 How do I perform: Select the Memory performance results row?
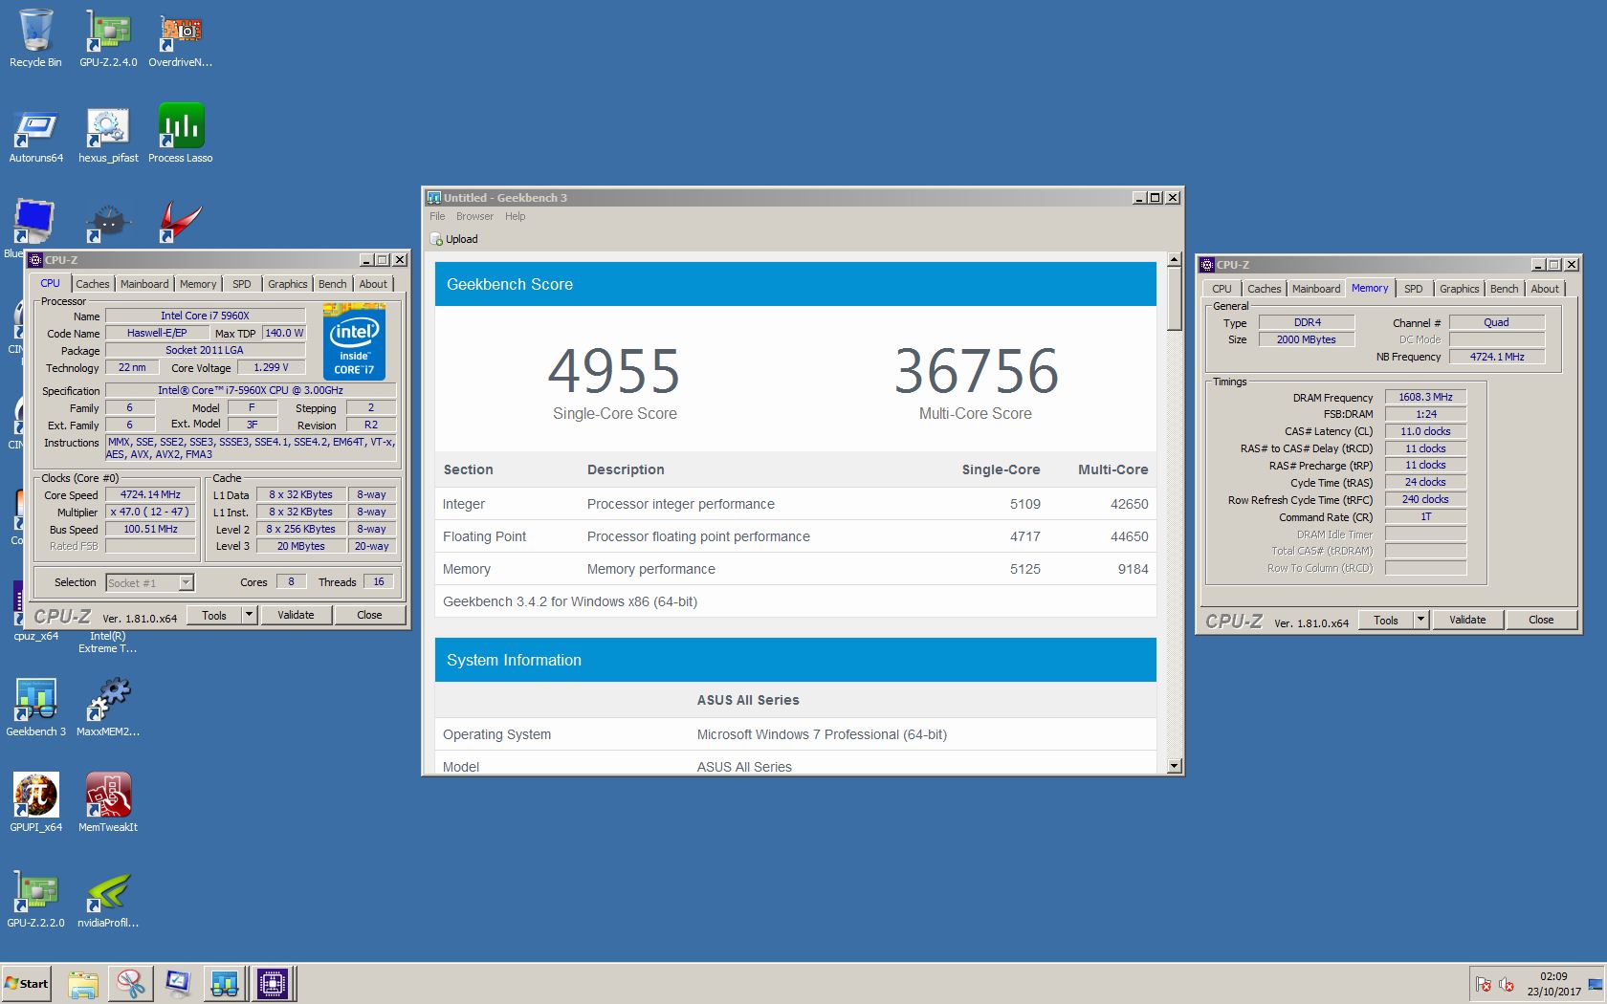click(795, 569)
